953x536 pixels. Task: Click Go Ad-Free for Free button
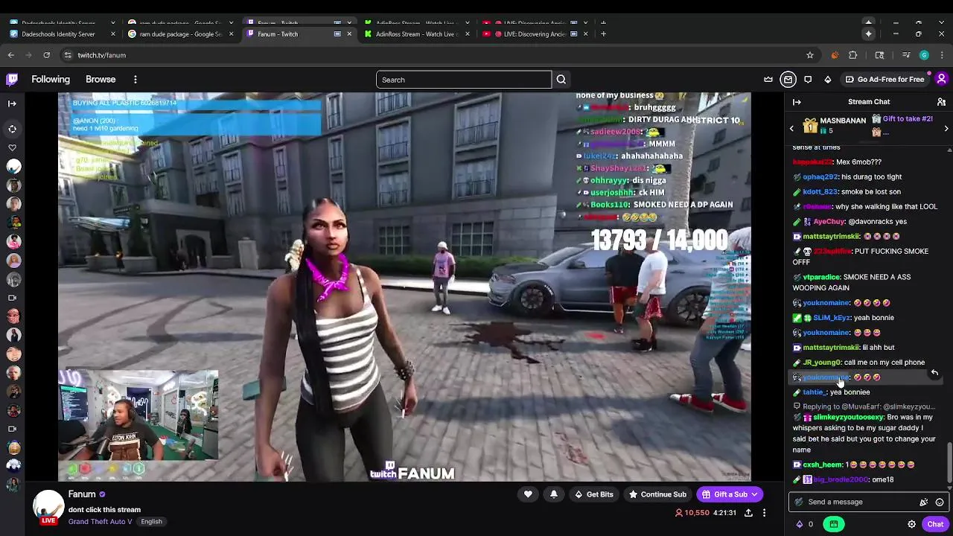(x=885, y=80)
